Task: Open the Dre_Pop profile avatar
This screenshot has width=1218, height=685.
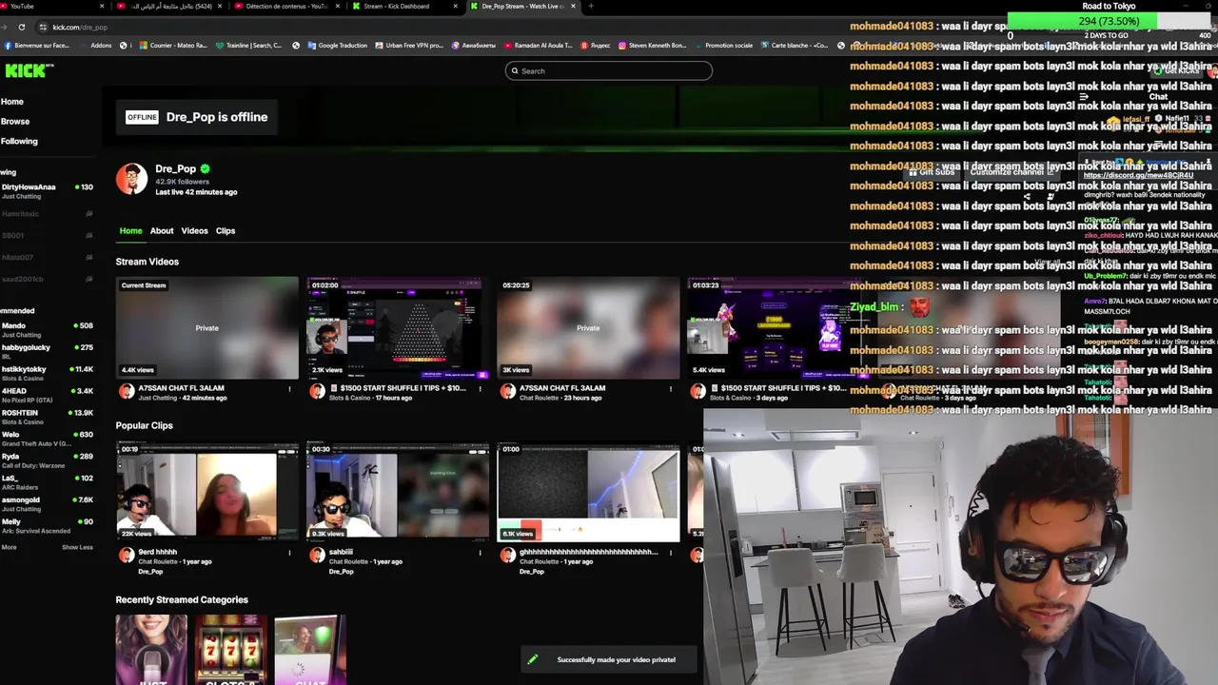Action: point(131,178)
